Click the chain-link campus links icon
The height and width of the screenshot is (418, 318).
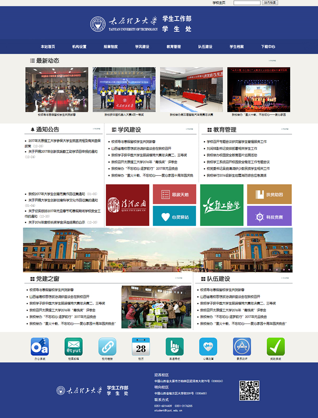tap(107, 347)
